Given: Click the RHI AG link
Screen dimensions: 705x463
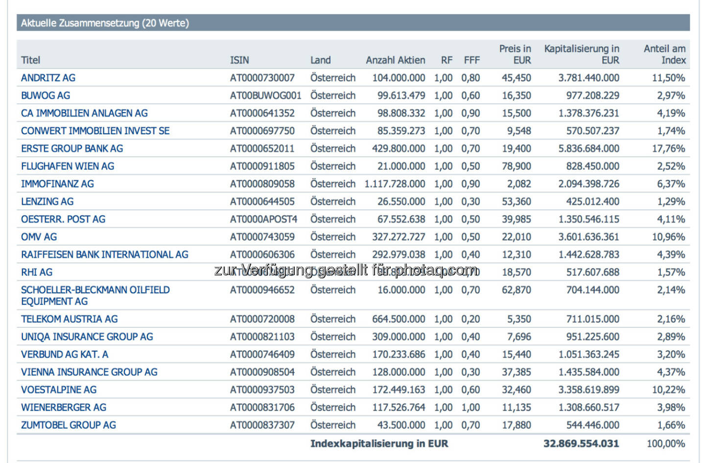Looking at the screenshot, I should pyautogui.click(x=37, y=272).
